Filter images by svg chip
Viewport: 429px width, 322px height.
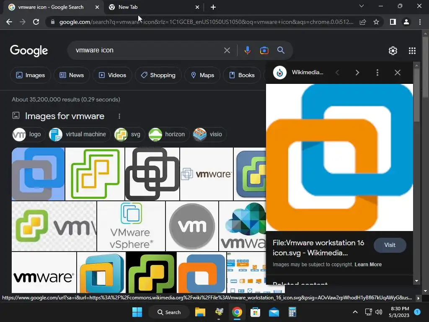129,135
